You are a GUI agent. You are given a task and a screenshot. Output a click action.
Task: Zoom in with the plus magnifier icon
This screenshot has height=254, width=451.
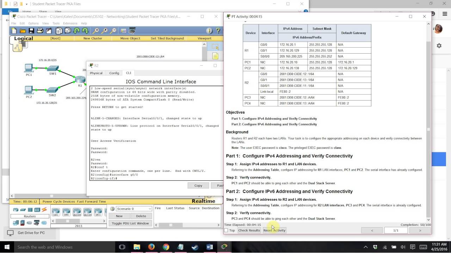point(95,31)
